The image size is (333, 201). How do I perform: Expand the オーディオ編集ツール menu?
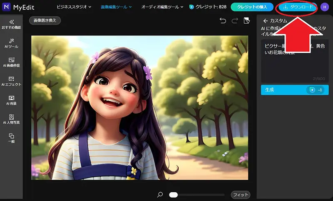pyautogui.click(x=162, y=7)
